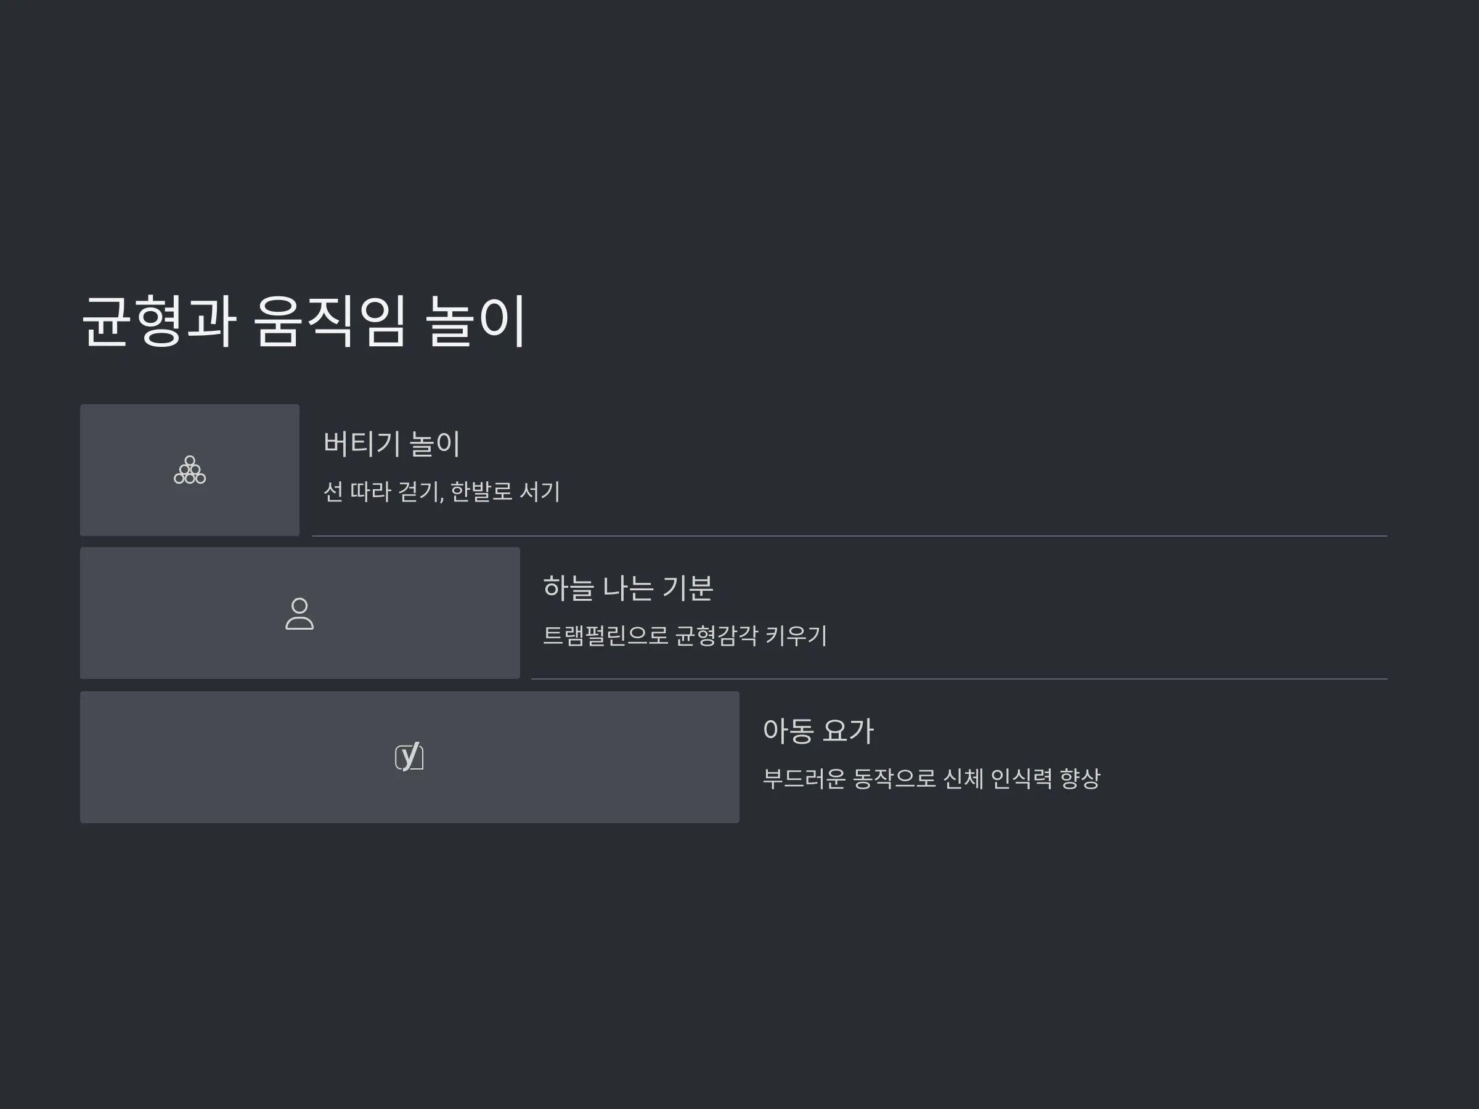Screen dimensions: 1479x1109
Task: Click the heading 버티기 놀이
Action: coord(392,445)
